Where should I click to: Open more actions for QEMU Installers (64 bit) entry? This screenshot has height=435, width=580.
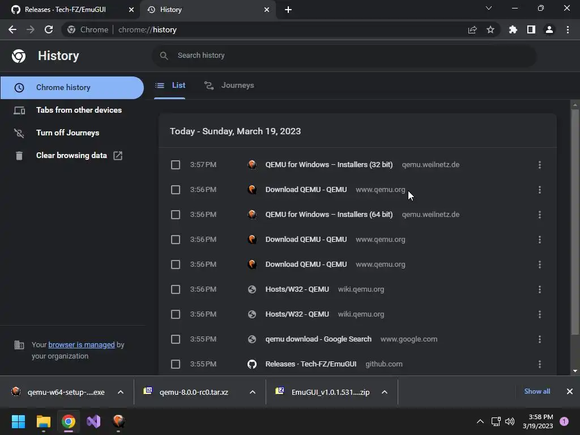pos(540,215)
